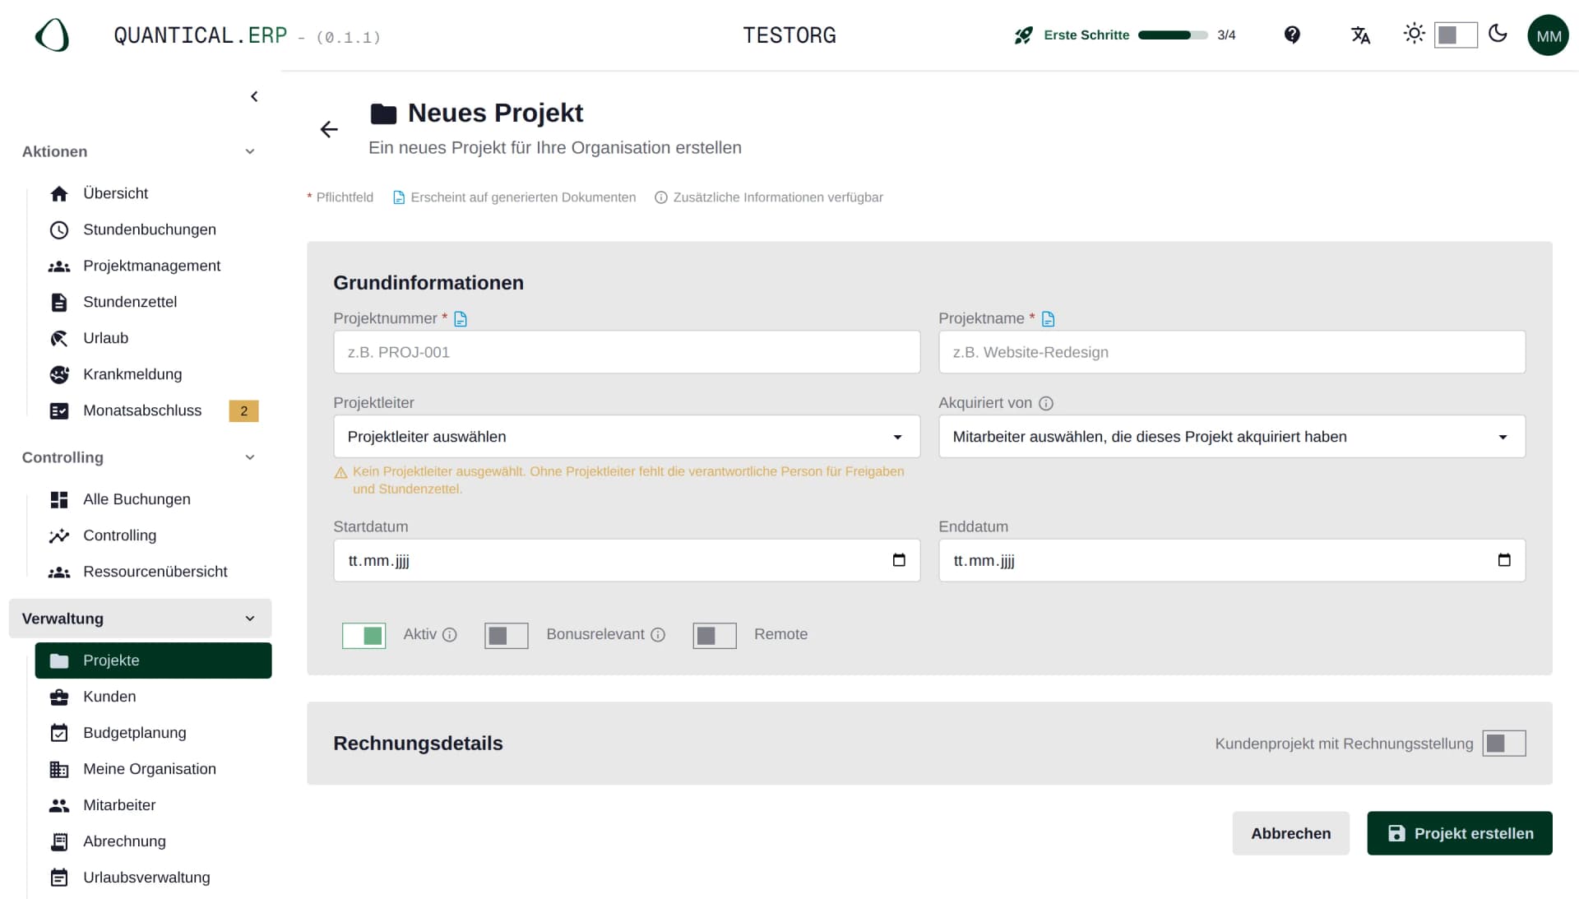Screen dimensions: 1579x899
Task: Show info icon next to Bonusrelevant
Action: [x=658, y=634]
